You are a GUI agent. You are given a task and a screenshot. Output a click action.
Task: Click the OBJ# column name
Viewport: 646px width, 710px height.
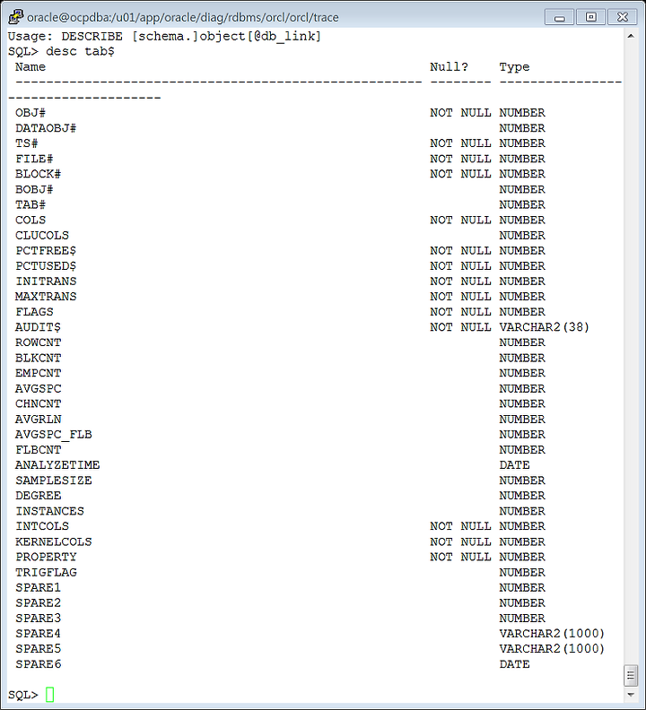[31, 113]
